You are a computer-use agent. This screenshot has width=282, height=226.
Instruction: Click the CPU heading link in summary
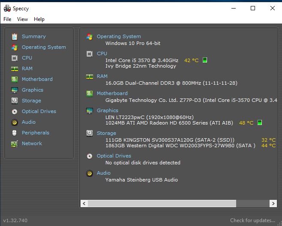(x=102, y=54)
